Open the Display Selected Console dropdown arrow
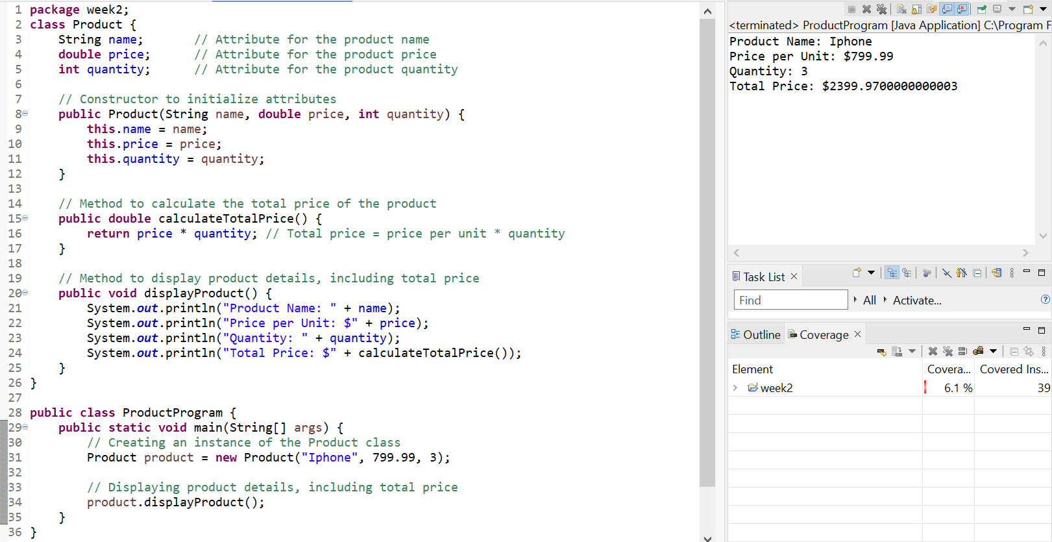Viewport: 1052px width, 542px height. click(1012, 9)
